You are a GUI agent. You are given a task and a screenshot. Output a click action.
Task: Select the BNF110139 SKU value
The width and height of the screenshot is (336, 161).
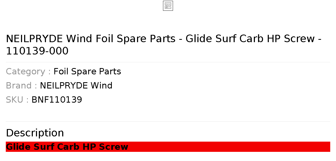[x=57, y=100]
